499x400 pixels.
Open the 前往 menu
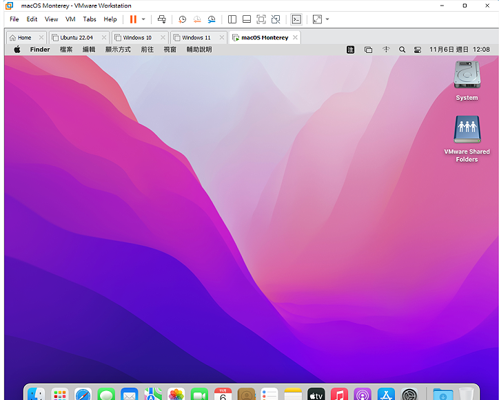pyautogui.click(x=147, y=50)
